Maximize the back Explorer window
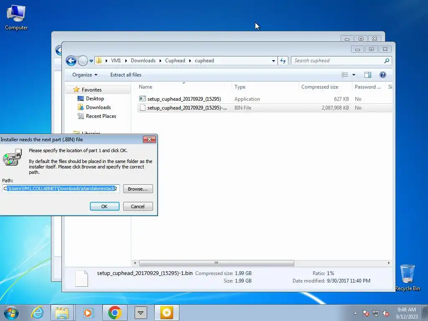Viewport: 428px width, 321px height. pos(361,39)
